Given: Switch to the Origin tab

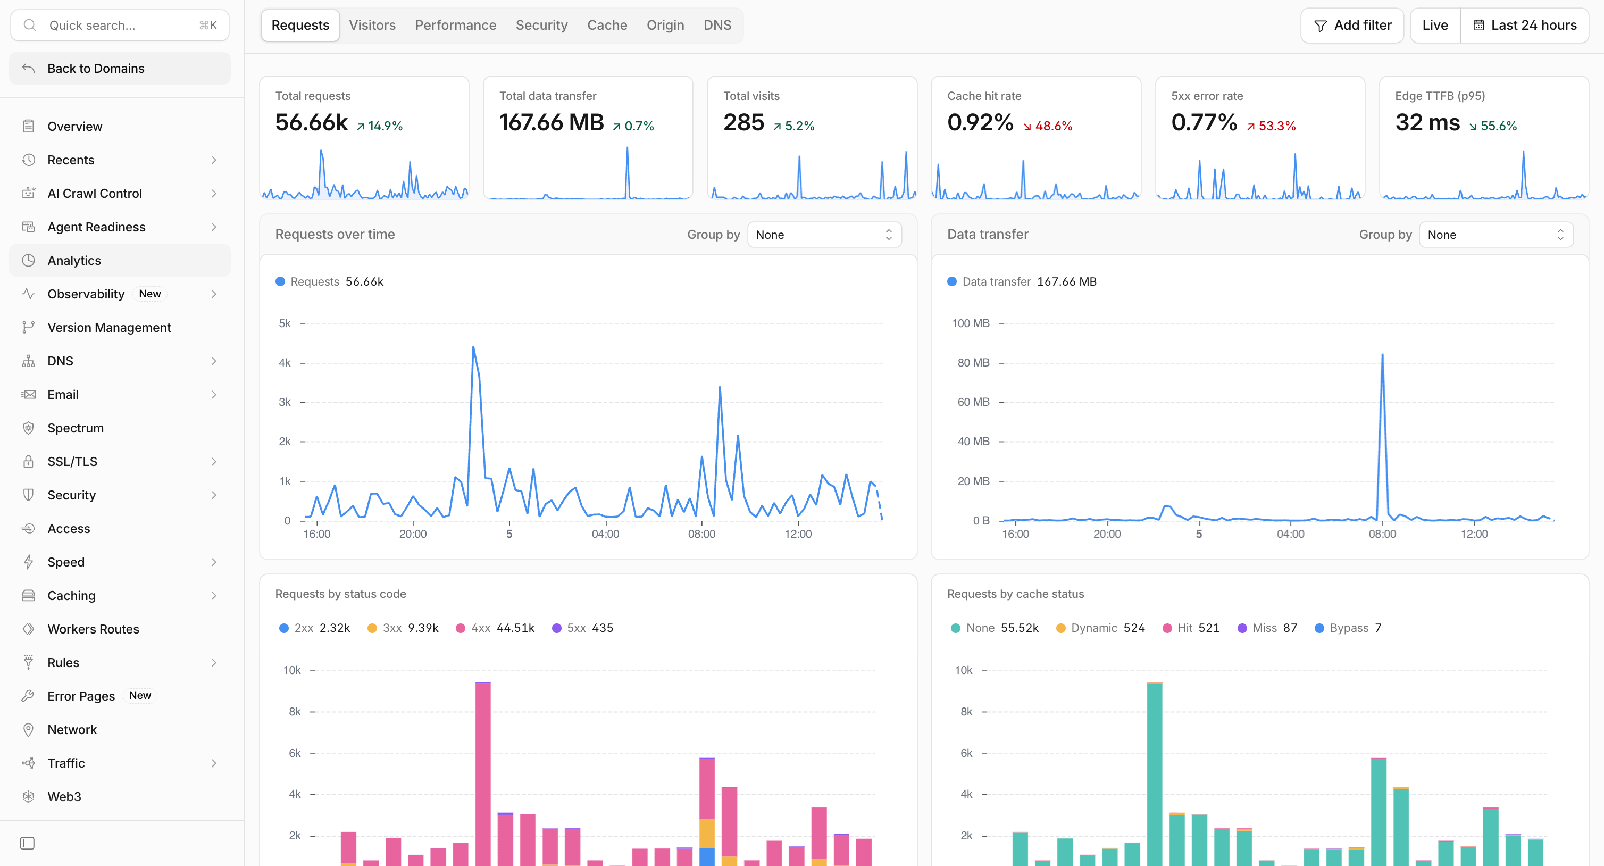Looking at the screenshot, I should tap(665, 26).
